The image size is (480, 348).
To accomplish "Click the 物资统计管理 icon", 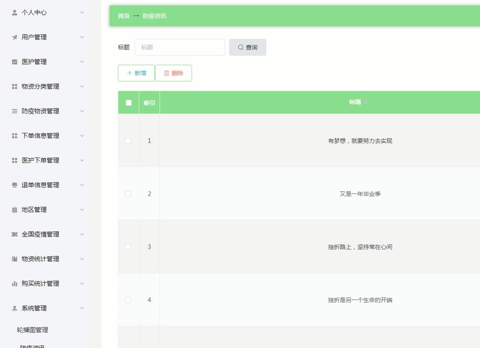I will (x=15, y=259).
